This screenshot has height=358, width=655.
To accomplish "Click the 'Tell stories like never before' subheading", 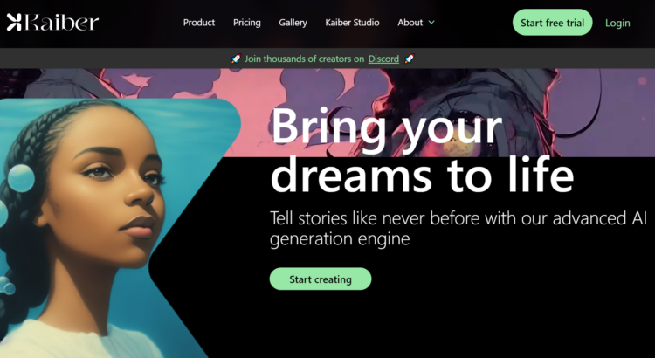I will point(458,229).
